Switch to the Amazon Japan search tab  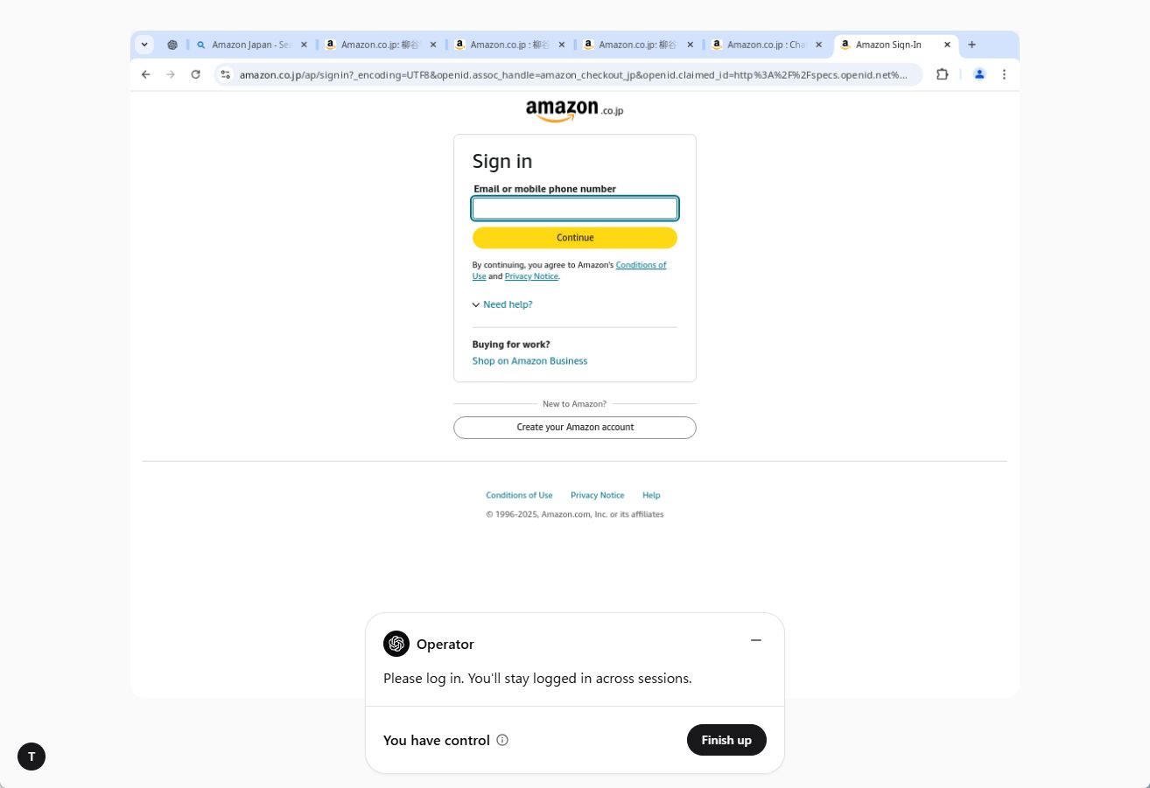[250, 45]
